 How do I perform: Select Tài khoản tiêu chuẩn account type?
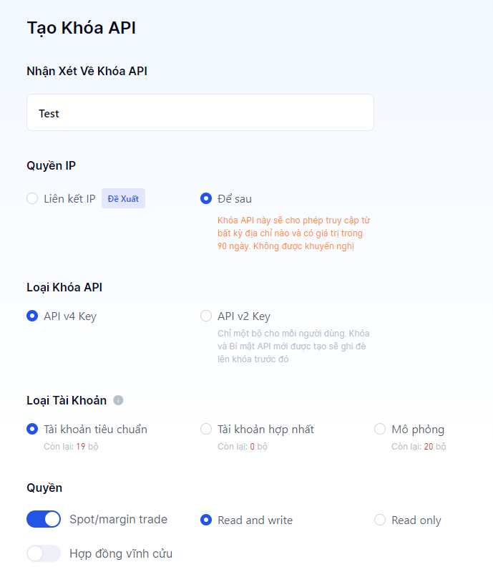click(32, 429)
